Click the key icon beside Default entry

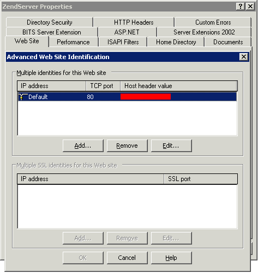23,97
